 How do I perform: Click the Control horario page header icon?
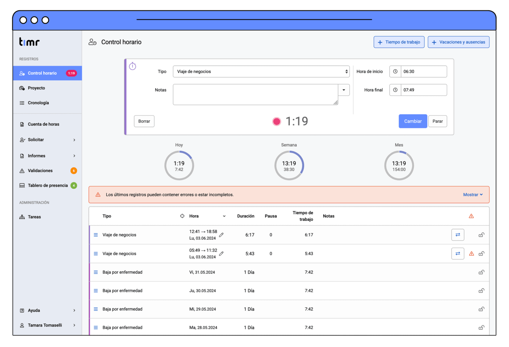click(x=92, y=42)
